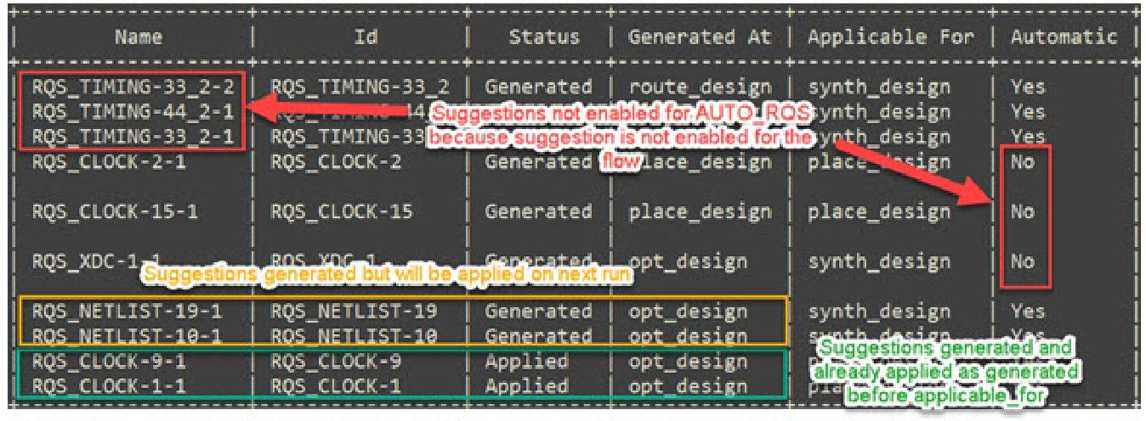Click Generated status in RQS_TIMING-33_2-2 row
Viewport: 1146px width, 421px height.
click(538, 87)
